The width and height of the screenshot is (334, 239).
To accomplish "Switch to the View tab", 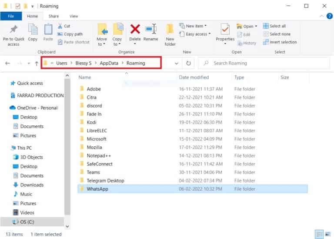I will [73, 16].
